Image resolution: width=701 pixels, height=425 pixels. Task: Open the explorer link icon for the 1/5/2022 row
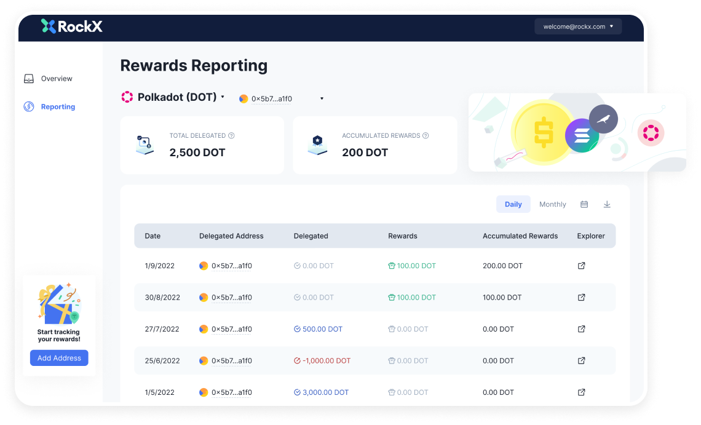(x=581, y=392)
